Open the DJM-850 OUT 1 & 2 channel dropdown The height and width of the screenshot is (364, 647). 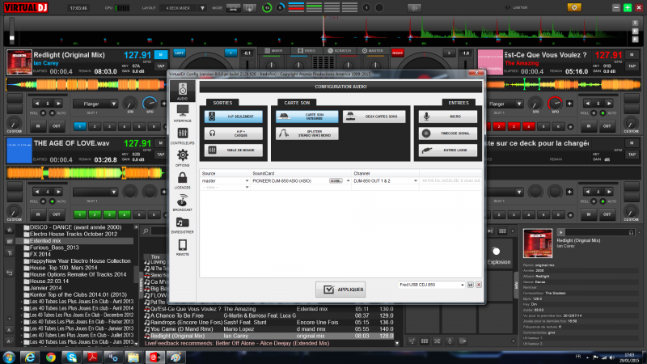coord(386,180)
